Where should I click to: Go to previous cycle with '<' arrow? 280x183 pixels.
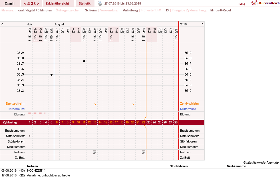[x=25, y=4]
